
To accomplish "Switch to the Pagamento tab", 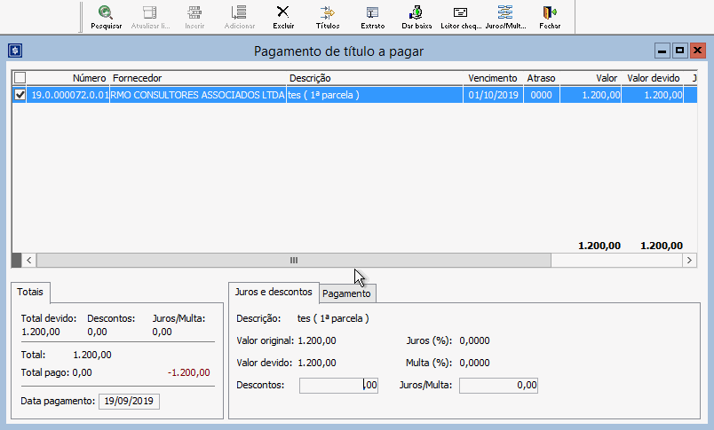I will click(x=347, y=293).
